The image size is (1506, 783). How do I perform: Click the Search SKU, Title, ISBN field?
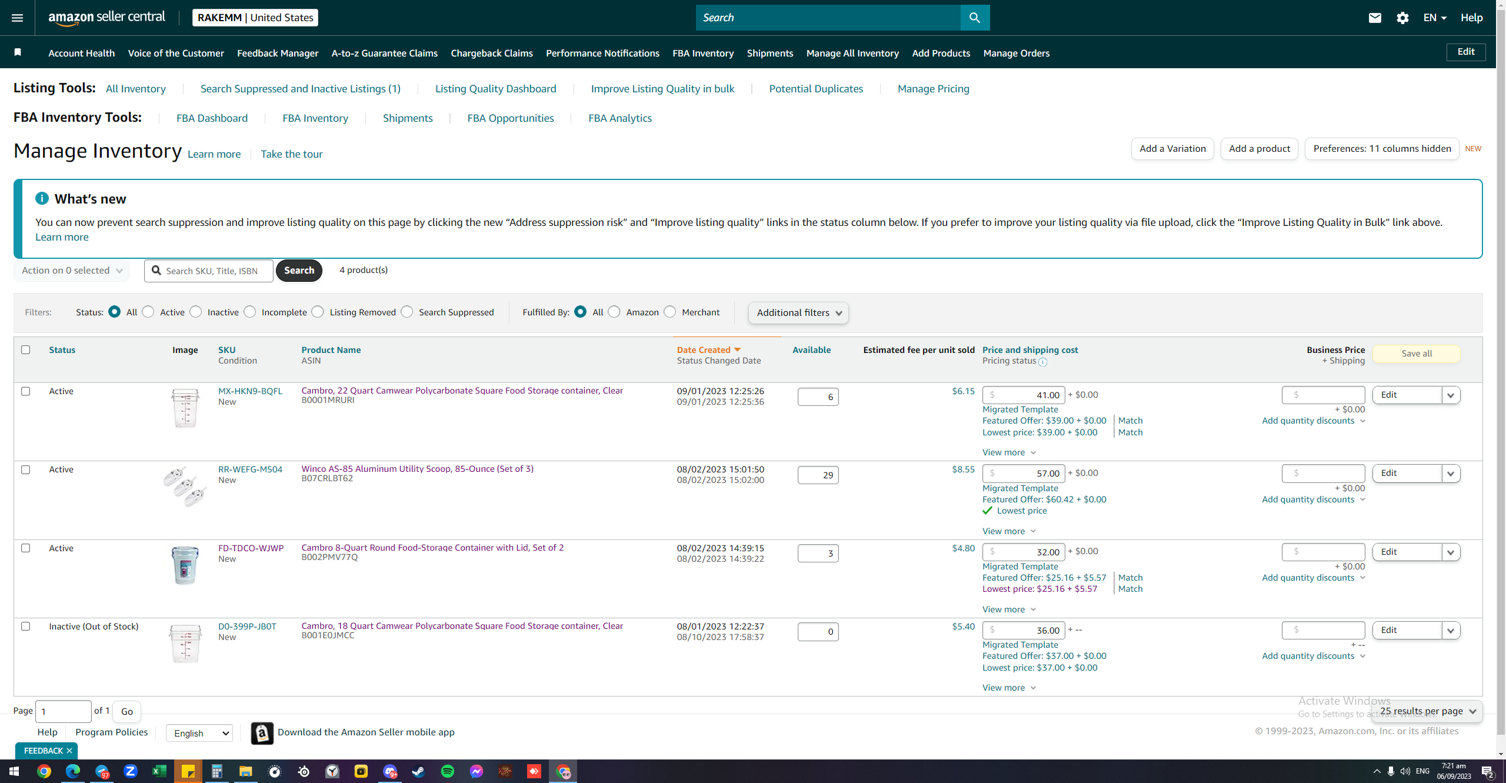[x=209, y=271]
